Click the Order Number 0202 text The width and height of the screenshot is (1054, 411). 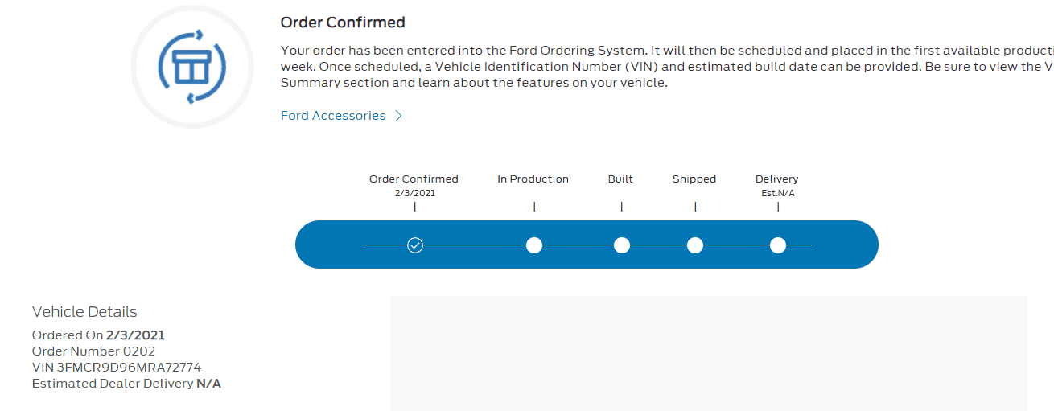pos(93,351)
